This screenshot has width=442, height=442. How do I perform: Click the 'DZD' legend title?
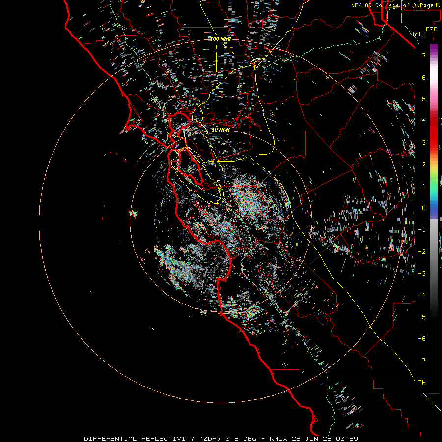pyautogui.click(x=431, y=29)
